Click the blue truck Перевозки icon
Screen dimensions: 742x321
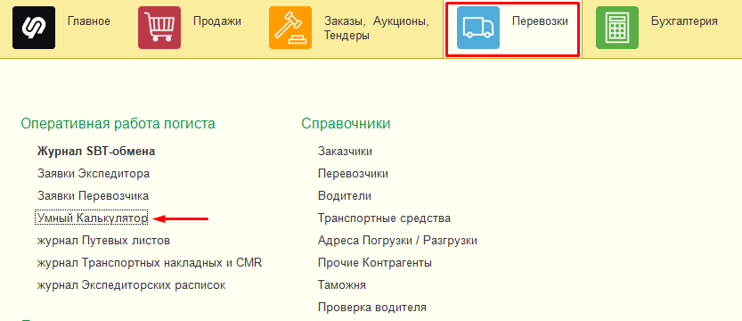(x=478, y=28)
